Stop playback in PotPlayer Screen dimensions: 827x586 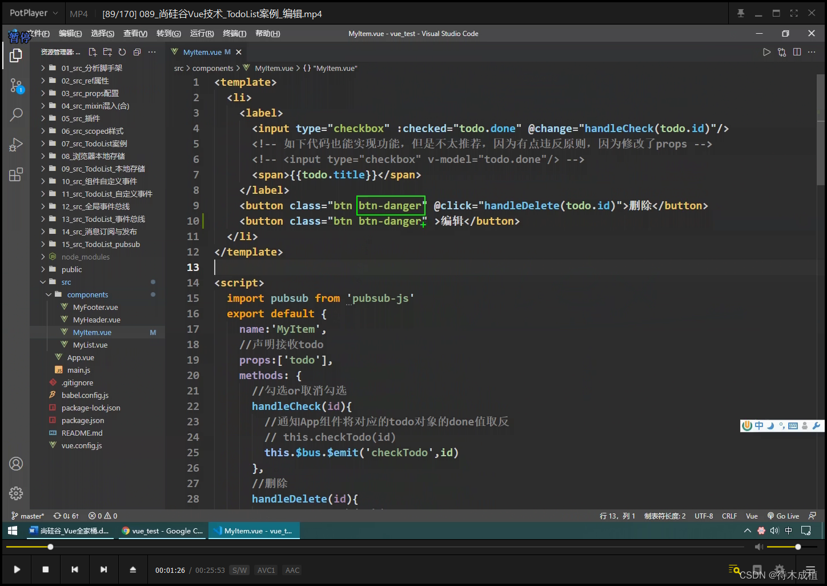pos(46,569)
